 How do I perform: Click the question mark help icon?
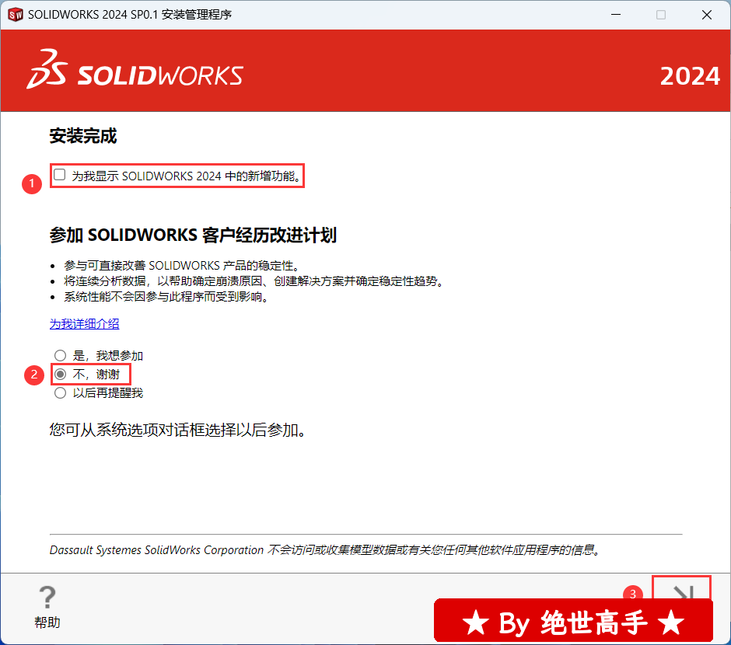[47, 598]
